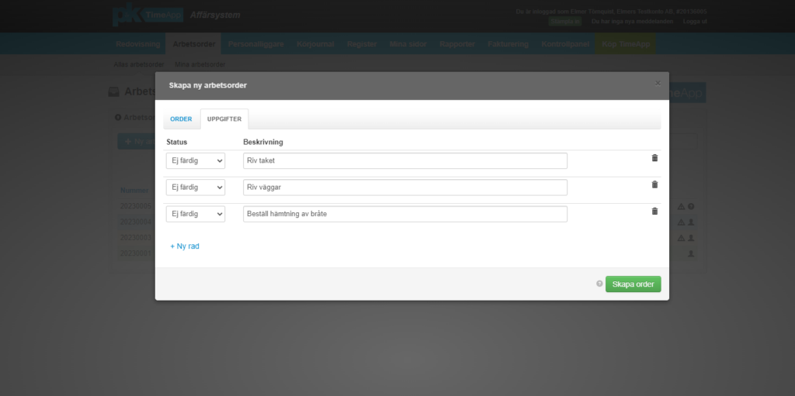Select the UPPGIFTER tab

coord(224,119)
